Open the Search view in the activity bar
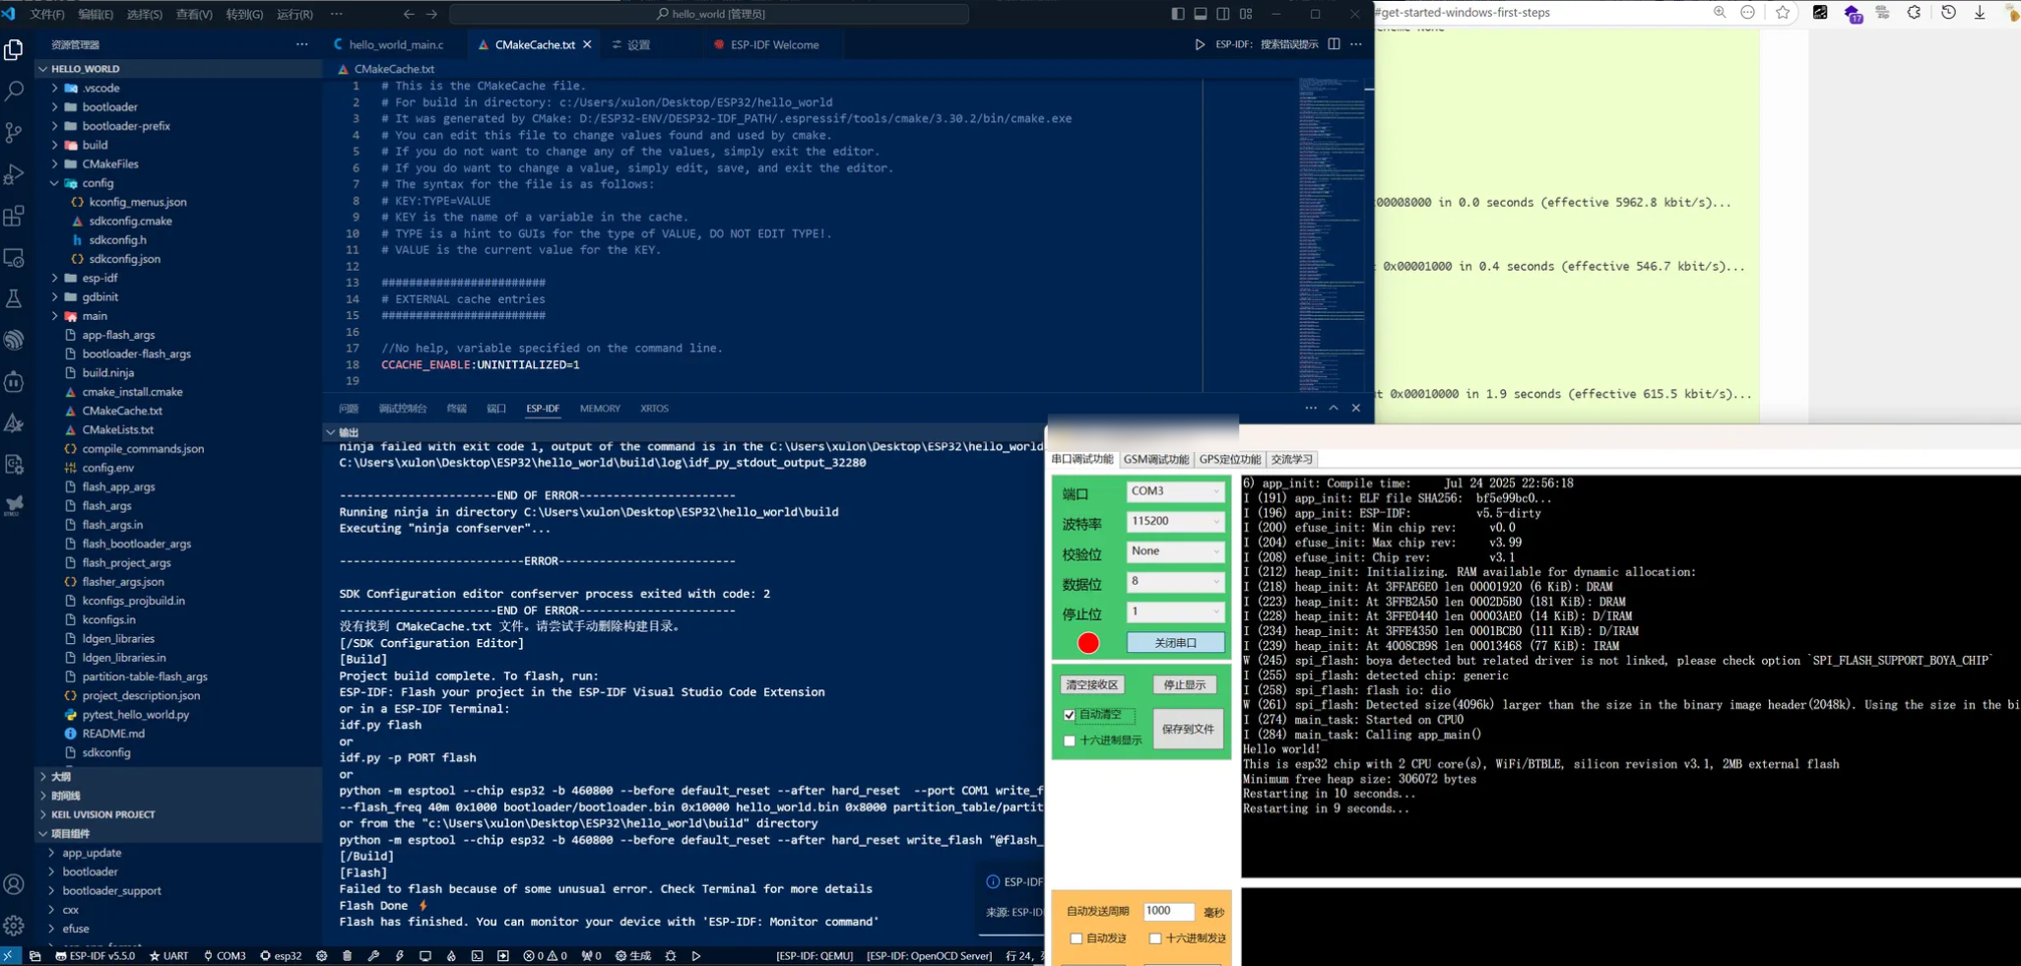The height and width of the screenshot is (966, 2021). [14, 91]
